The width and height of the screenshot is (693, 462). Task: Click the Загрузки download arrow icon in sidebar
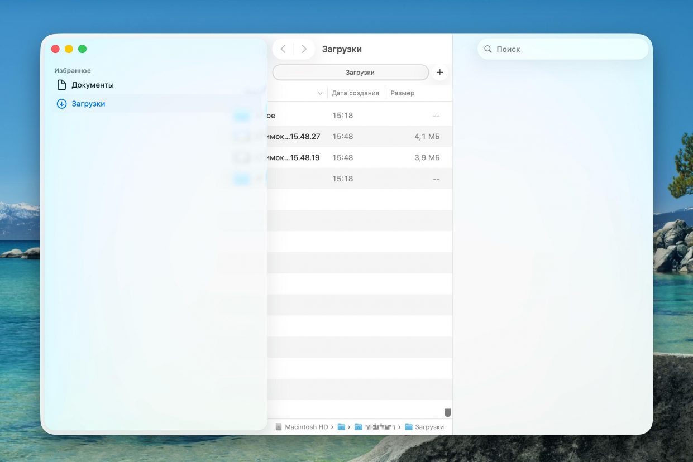pyautogui.click(x=62, y=104)
